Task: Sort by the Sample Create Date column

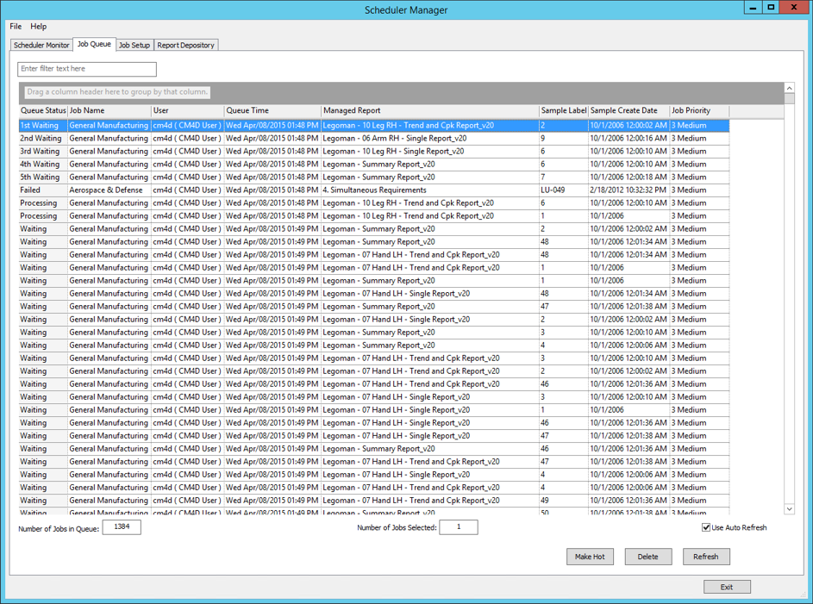Action: pyautogui.click(x=623, y=110)
